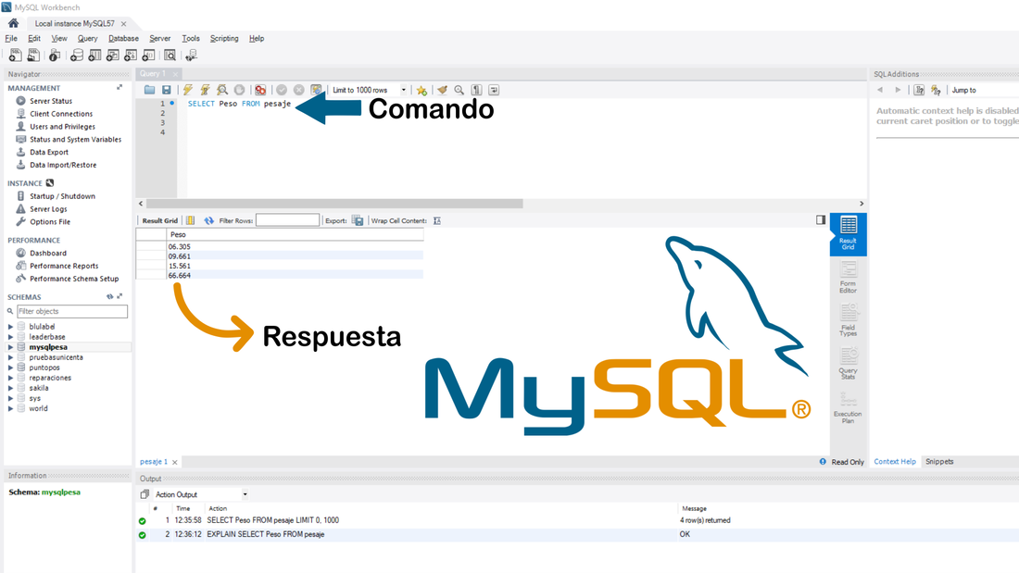Screen dimensions: 1019x573
Task: Save query as snippet star icon
Action: [x=421, y=90]
